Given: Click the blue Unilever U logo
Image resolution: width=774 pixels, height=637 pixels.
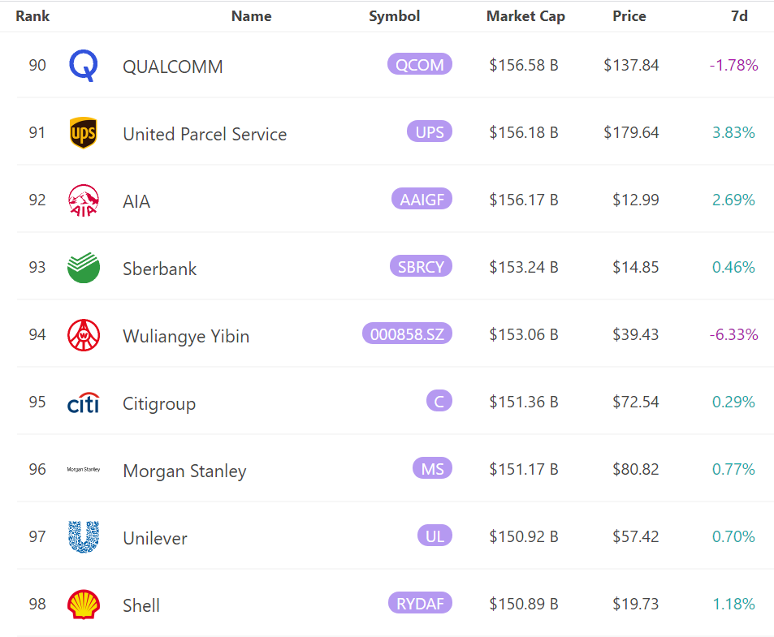Looking at the screenshot, I should coord(83,537).
